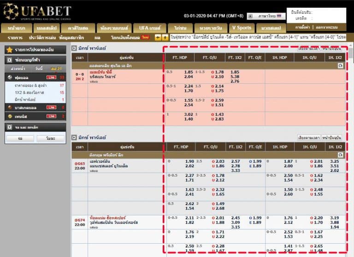Click the yellow up-arrow ticker button
Image resolution: width=354 pixels, height=257 pixels.
165,37
